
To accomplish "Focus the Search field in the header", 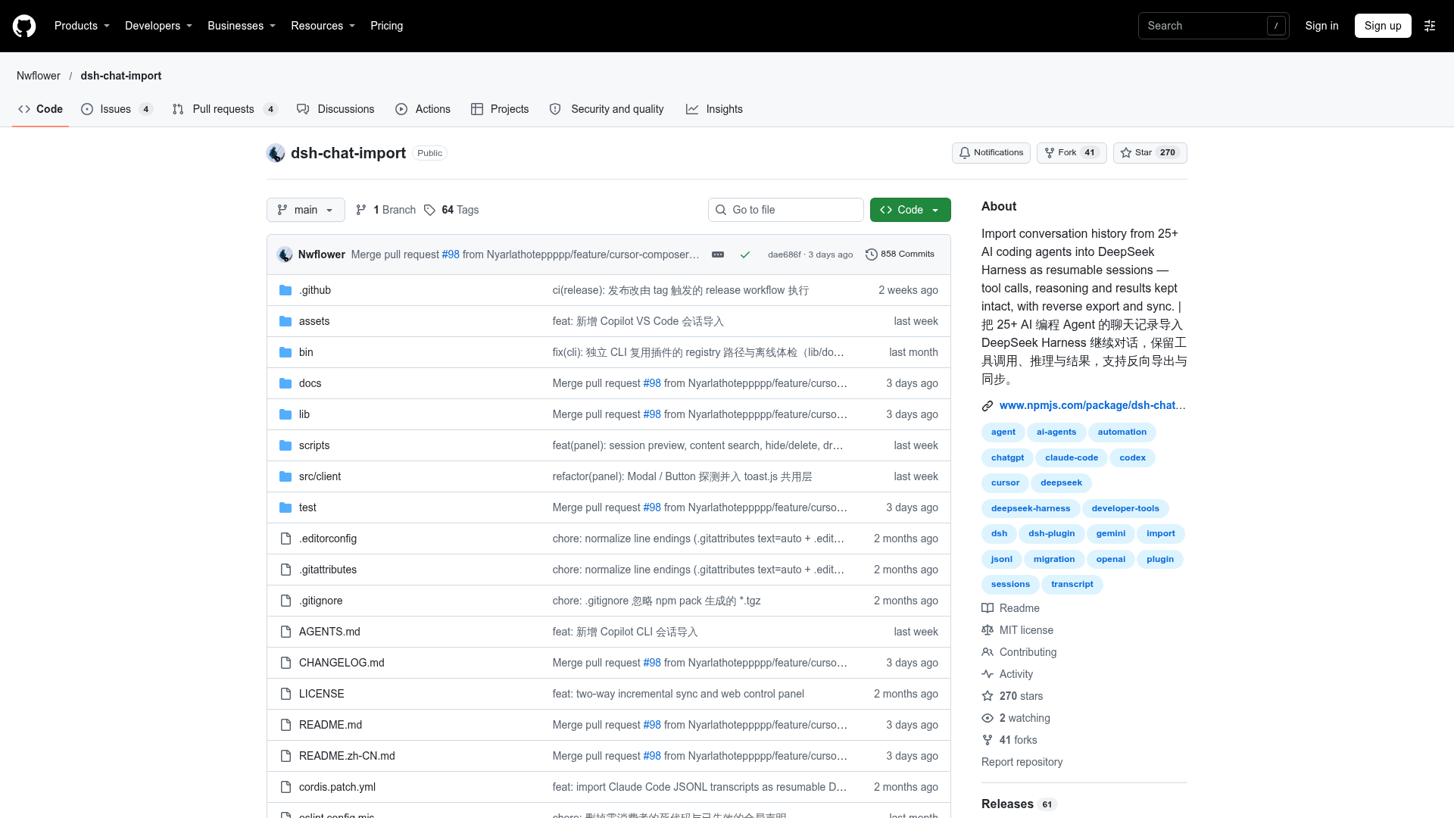I will tap(1214, 26).
